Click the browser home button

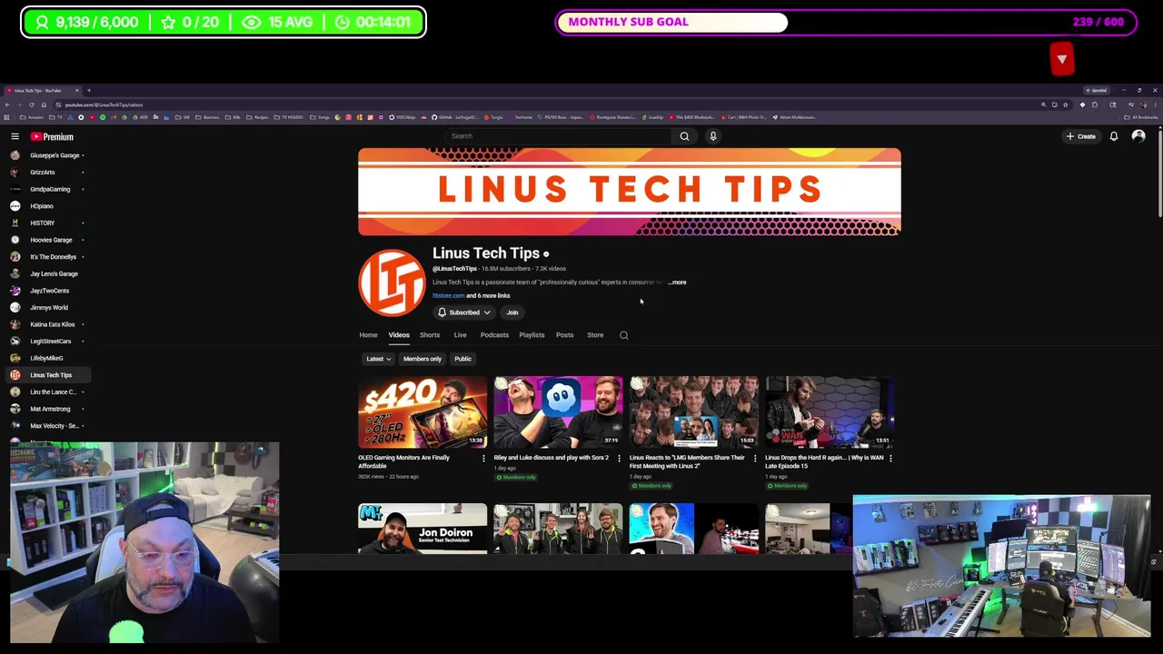click(x=44, y=104)
